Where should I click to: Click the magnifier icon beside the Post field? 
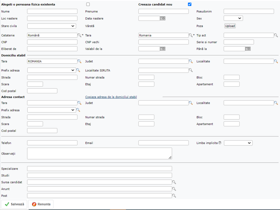click(x=174, y=196)
